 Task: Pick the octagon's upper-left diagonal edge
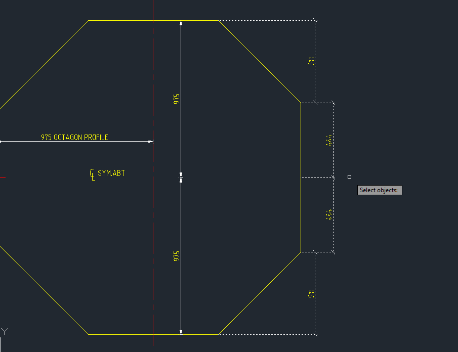tap(44, 65)
